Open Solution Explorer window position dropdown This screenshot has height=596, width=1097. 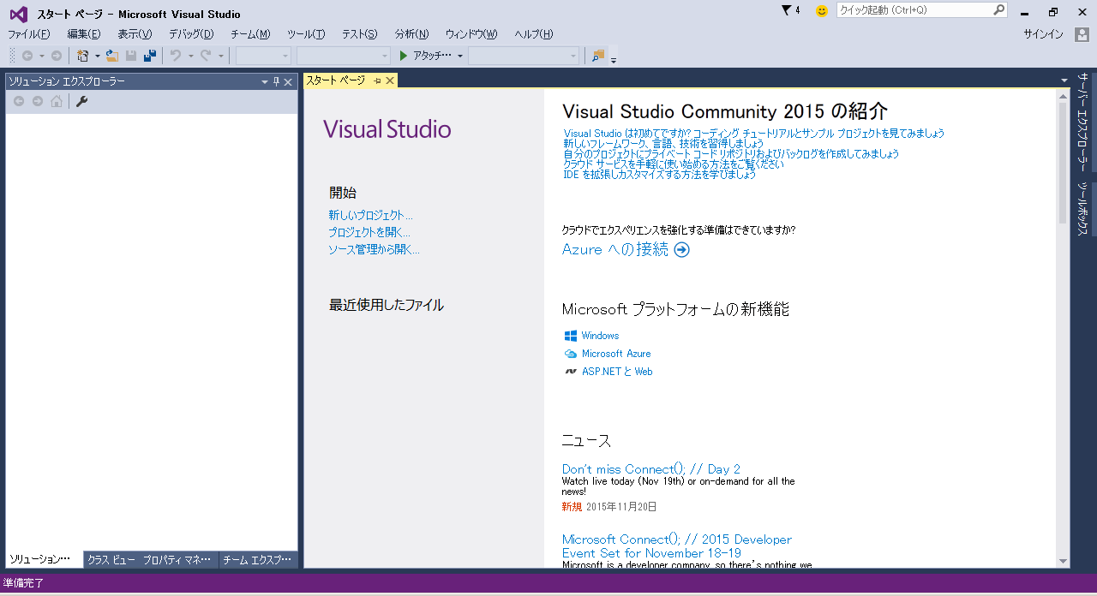265,81
